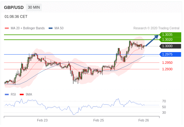
Task: Click the blue upward forecast arrow
Action: click(152, 40)
